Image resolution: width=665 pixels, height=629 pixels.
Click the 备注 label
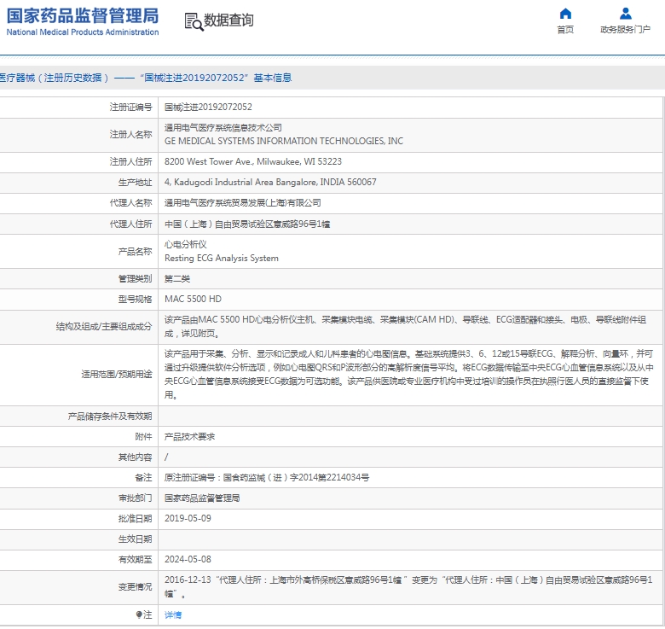click(x=143, y=477)
